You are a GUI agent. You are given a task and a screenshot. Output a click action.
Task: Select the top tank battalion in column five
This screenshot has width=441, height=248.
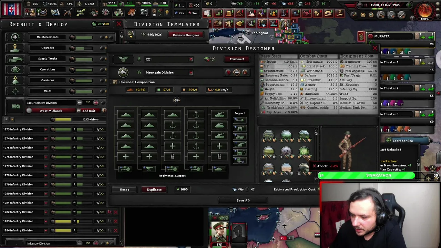219,115
